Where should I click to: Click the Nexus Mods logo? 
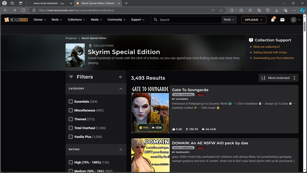tap(16, 20)
